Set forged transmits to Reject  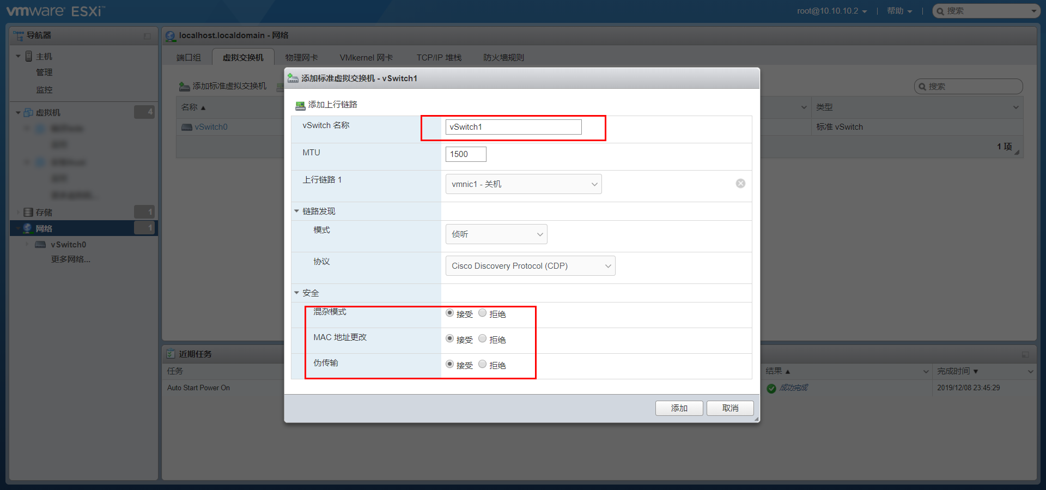pyautogui.click(x=482, y=364)
